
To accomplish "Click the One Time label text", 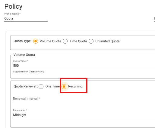I will click(52, 86).
